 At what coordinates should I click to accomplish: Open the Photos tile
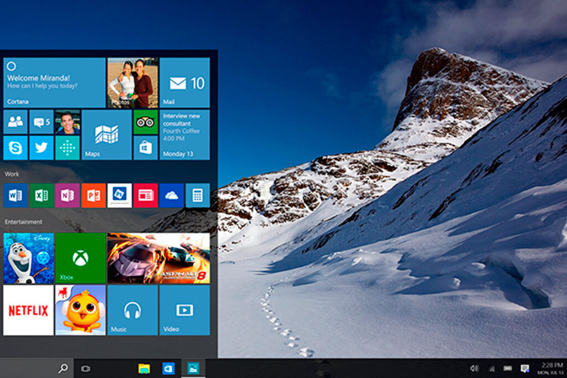[133, 83]
